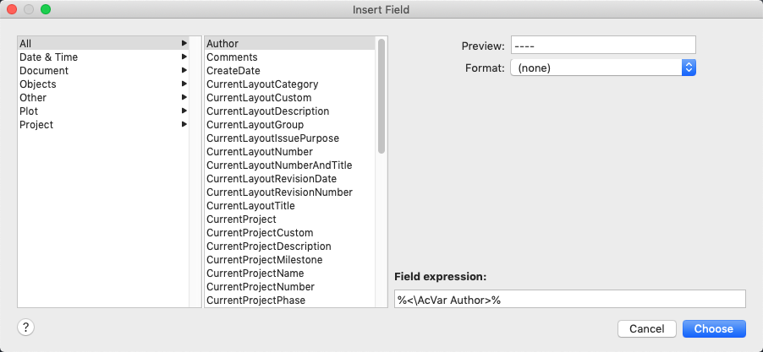The width and height of the screenshot is (763, 352).
Task: Select the Comments field name
Action: pos(232,57)
